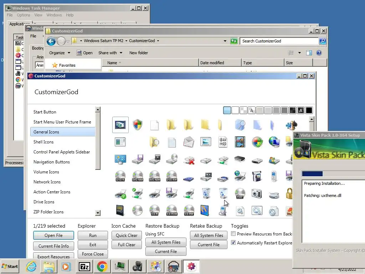Select the digital camera icon

pos(257,193)
